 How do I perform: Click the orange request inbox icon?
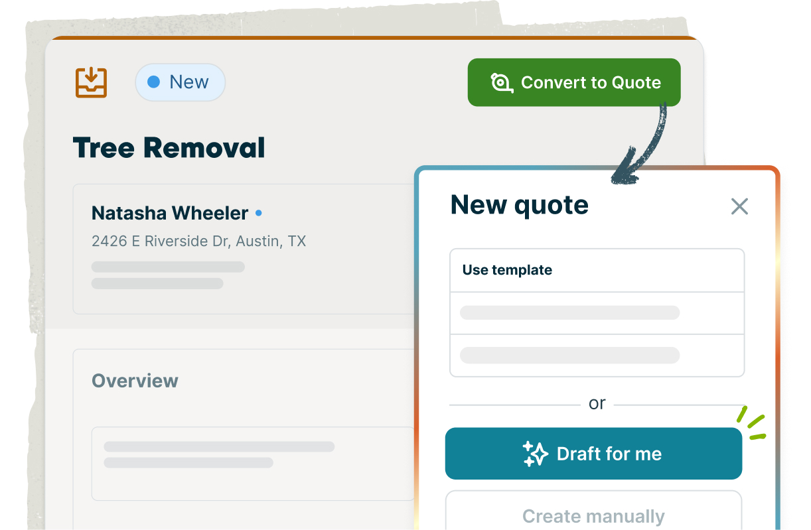(91, 83)
